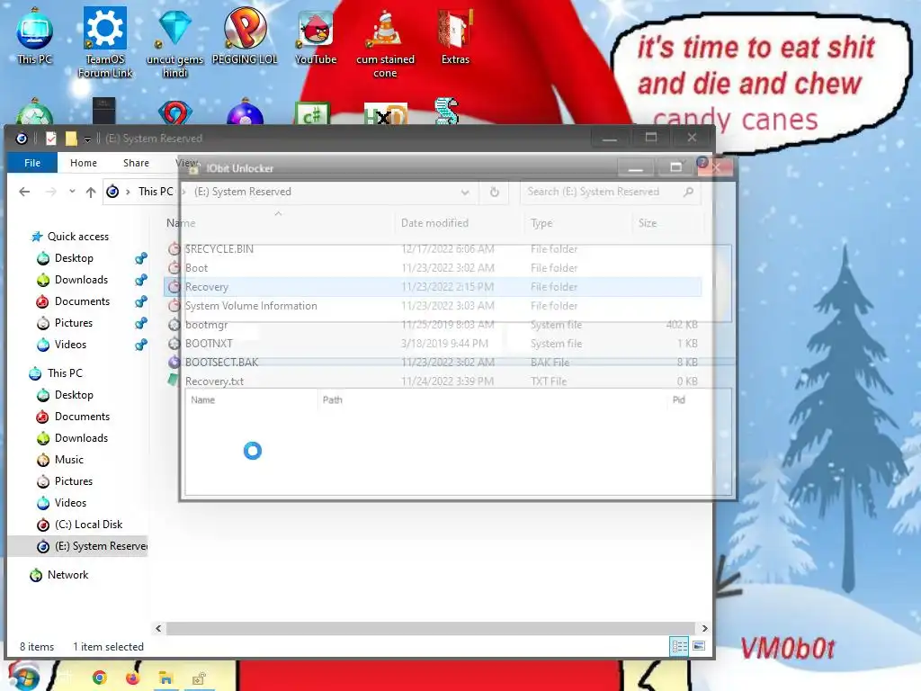Click the HxD desktop icon
The image size is (921, 691).
[x=385, y=114]
